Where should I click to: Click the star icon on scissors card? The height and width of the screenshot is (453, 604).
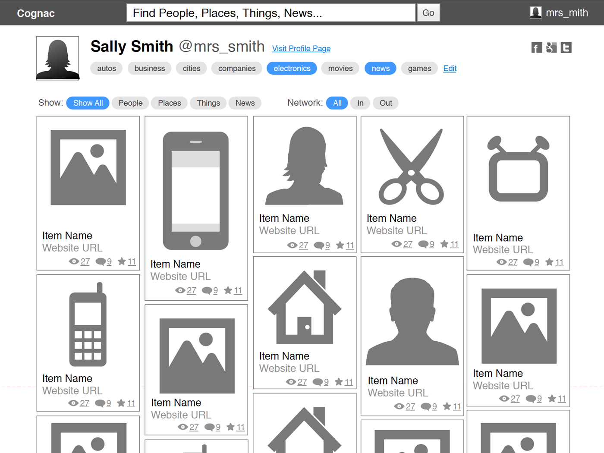(x=444, y=244)
